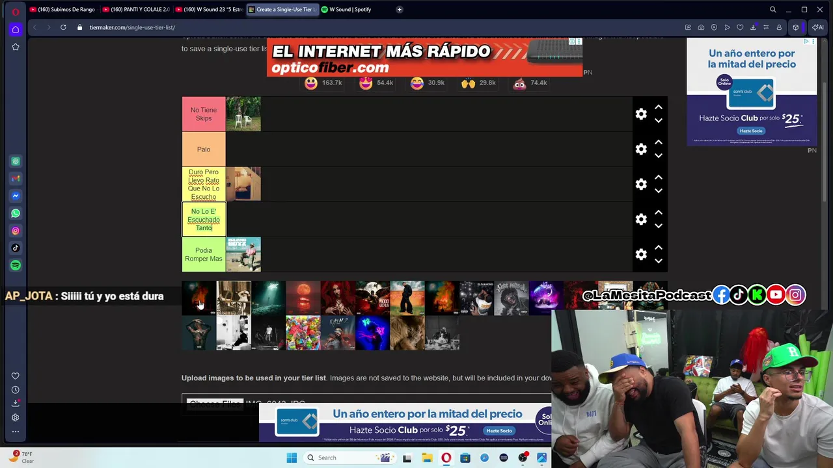Click the laughing emoji reaction 30.9k
833x468 pixels.
[x=417, y=83]
